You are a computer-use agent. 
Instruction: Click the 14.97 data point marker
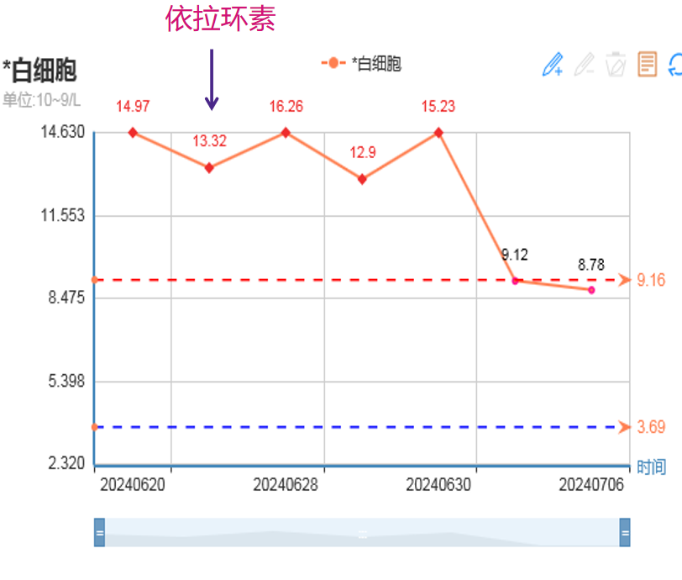(133, 133)
